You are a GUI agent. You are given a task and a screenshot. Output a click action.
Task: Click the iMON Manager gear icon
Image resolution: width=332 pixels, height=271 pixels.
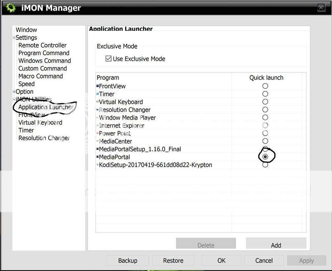click(11, 7)
